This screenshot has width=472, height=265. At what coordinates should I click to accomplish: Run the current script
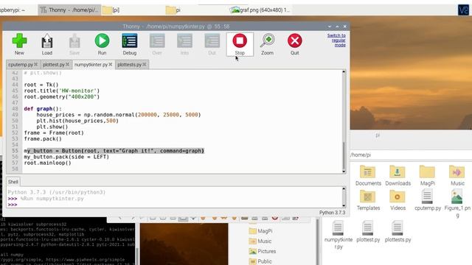pyautogui.click(x=102, y=44)
